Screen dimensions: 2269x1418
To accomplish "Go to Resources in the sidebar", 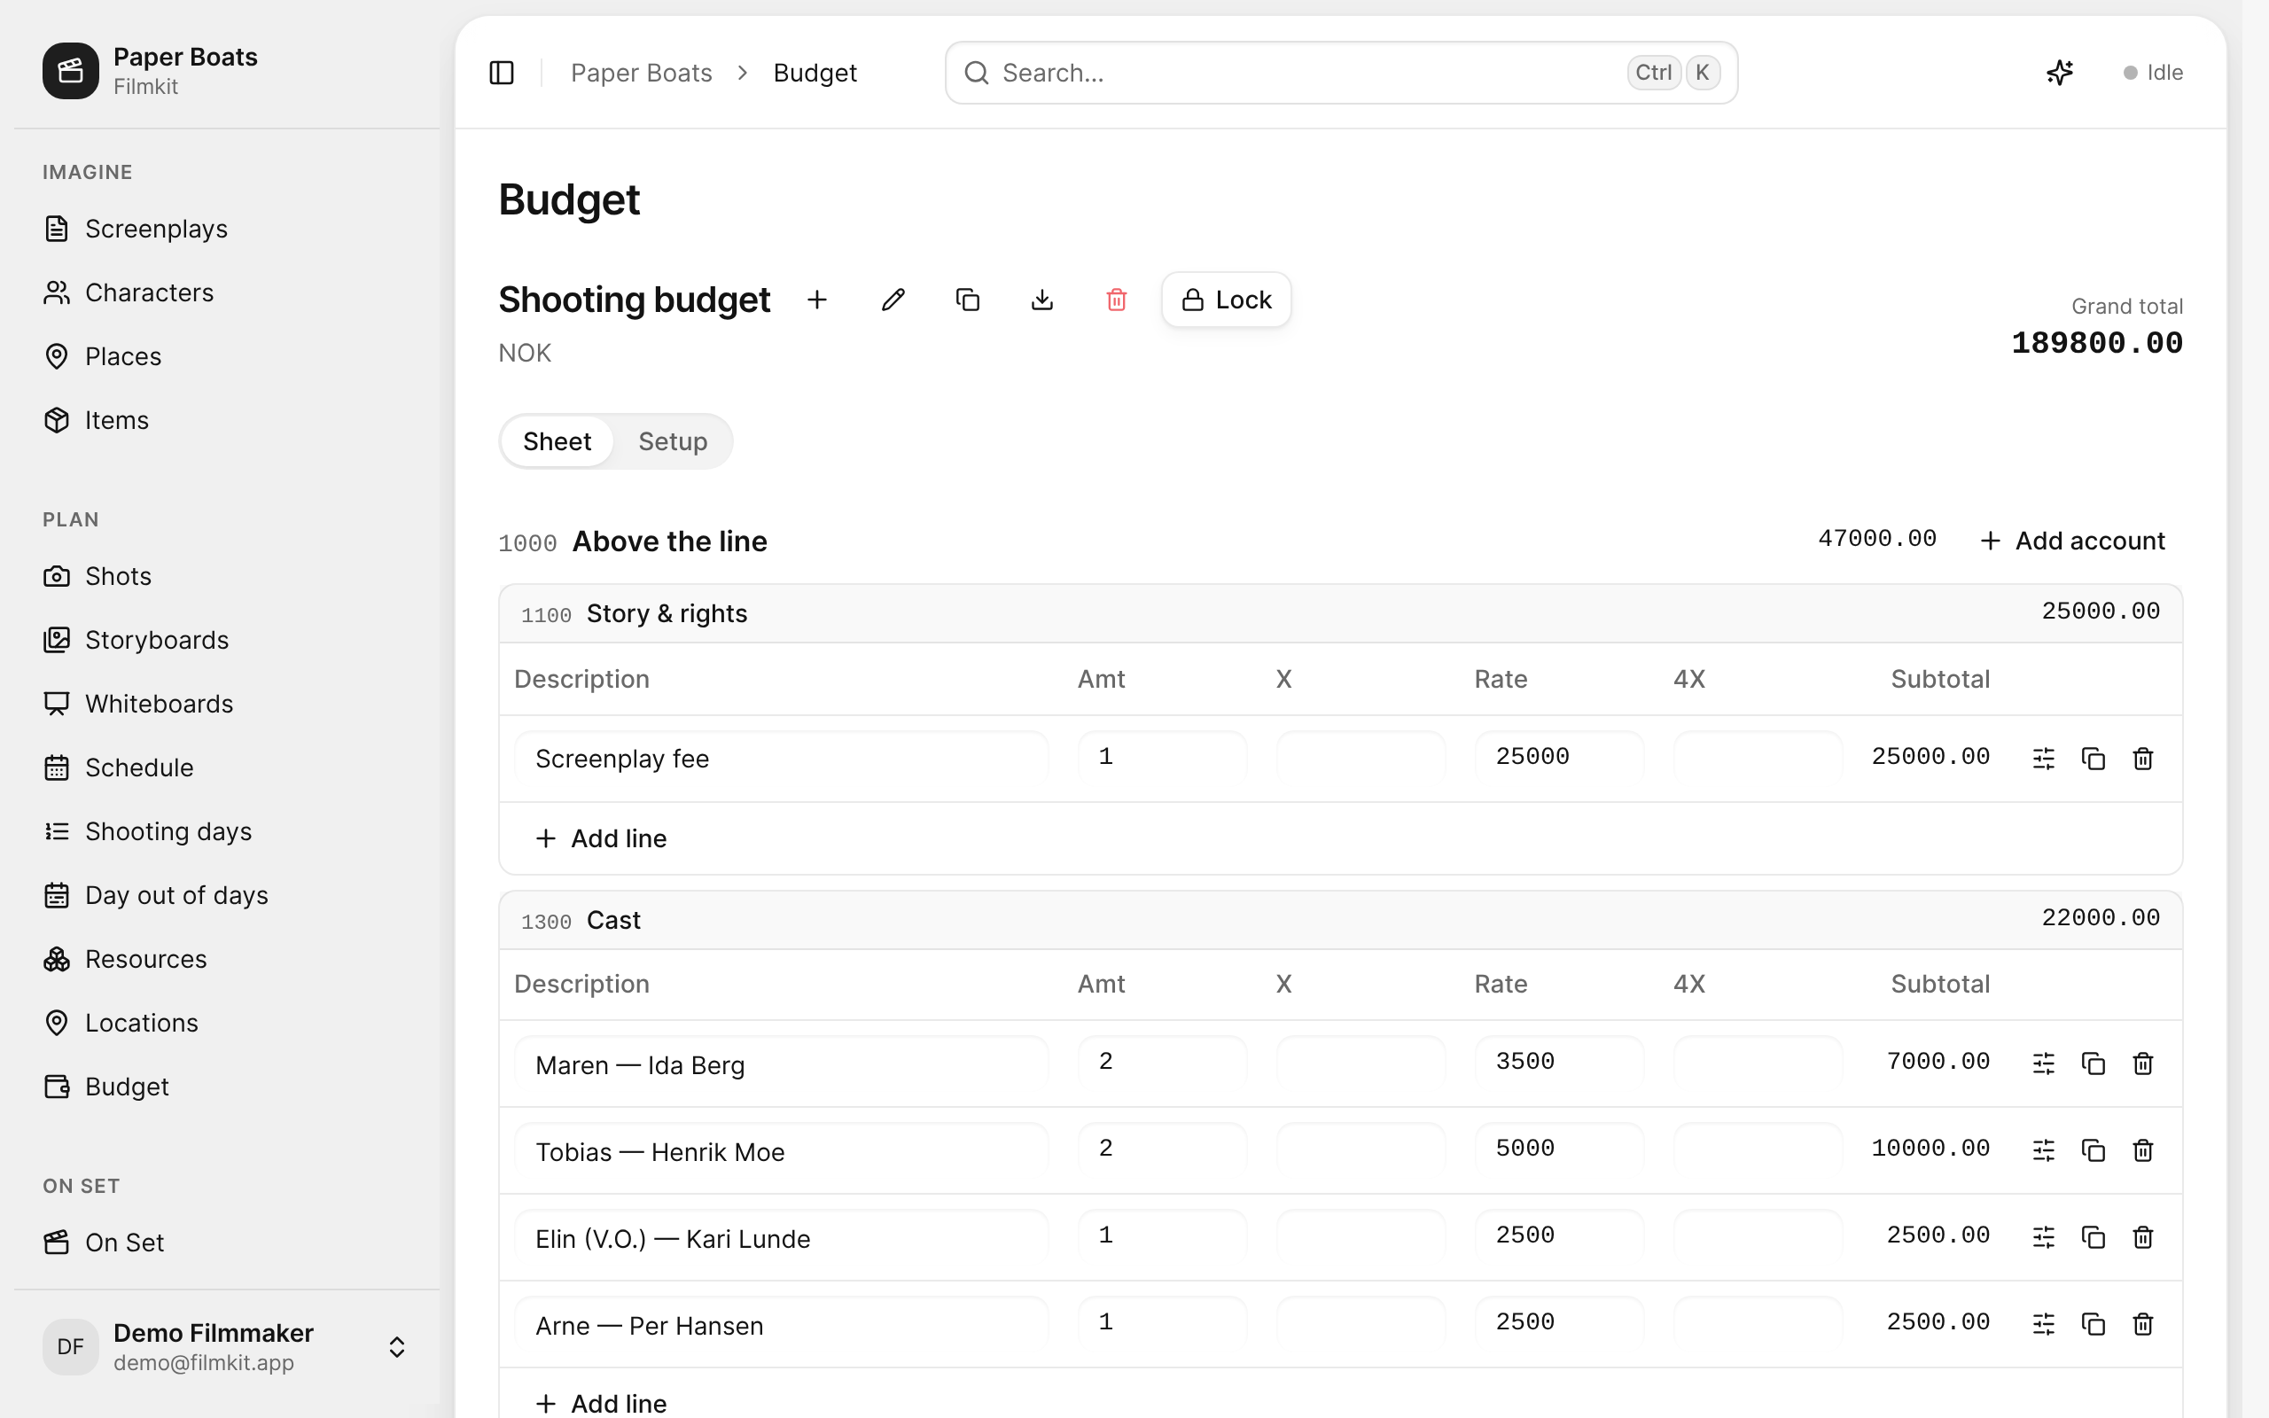I will click(227, 958).
